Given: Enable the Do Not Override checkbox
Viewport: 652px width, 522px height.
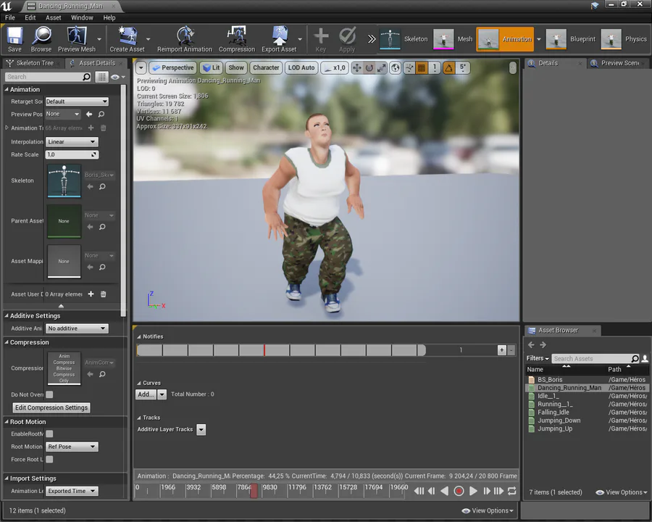Looking at the screenshot, I should (50, 395).
